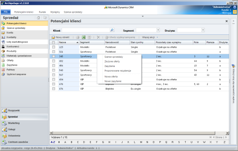Image resolution: width=238 pixels, height=151 pixels.
Task: Expand the ribbon chevron below the title
Action: (143, 16)
